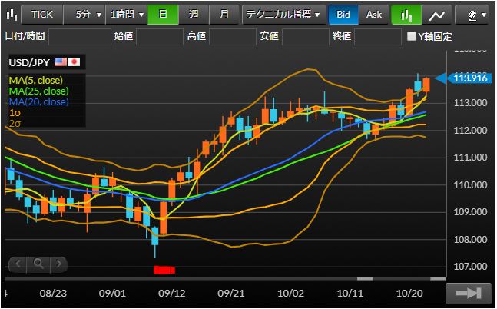The height and width of the screenshot is (309, 497).
Task: Open the 5分 minutes dropdown
Action: click(x=84, y=15)
